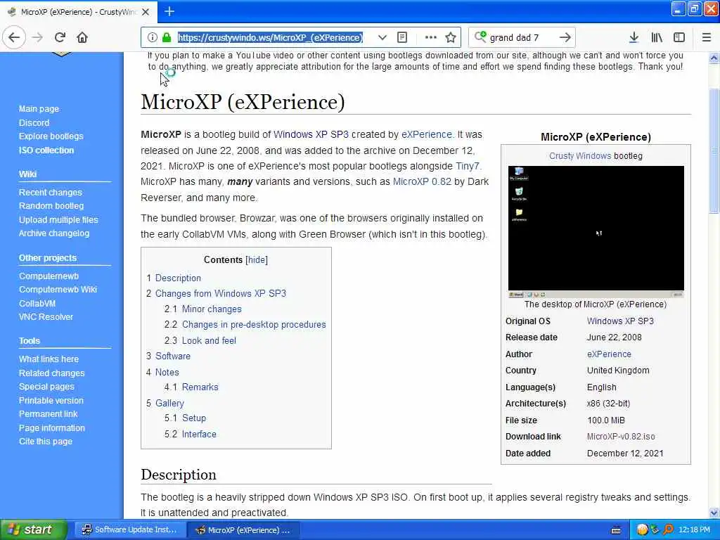Click the green secure-connection padlock
The height and width of the screenshot is (540, 720).
click(x=167, y=37)
